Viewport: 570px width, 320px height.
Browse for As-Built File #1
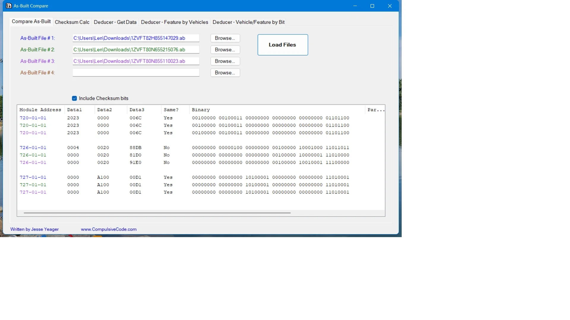[x=225, y=38]
